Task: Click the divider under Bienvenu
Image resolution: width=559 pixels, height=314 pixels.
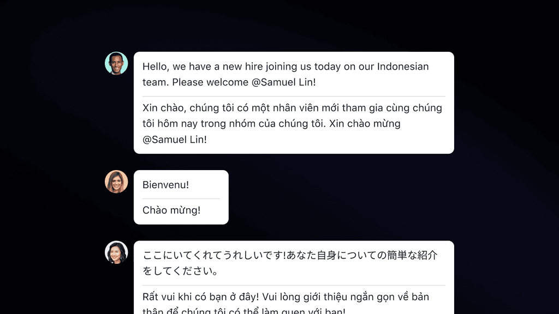Action: 181,197
